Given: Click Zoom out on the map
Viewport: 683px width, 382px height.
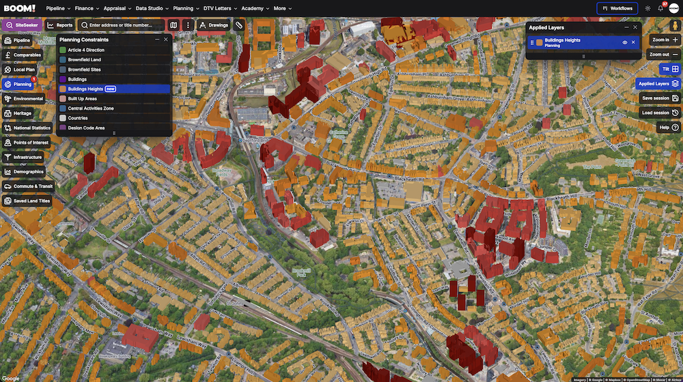Looking at the screenshot, I should [663, 55].
